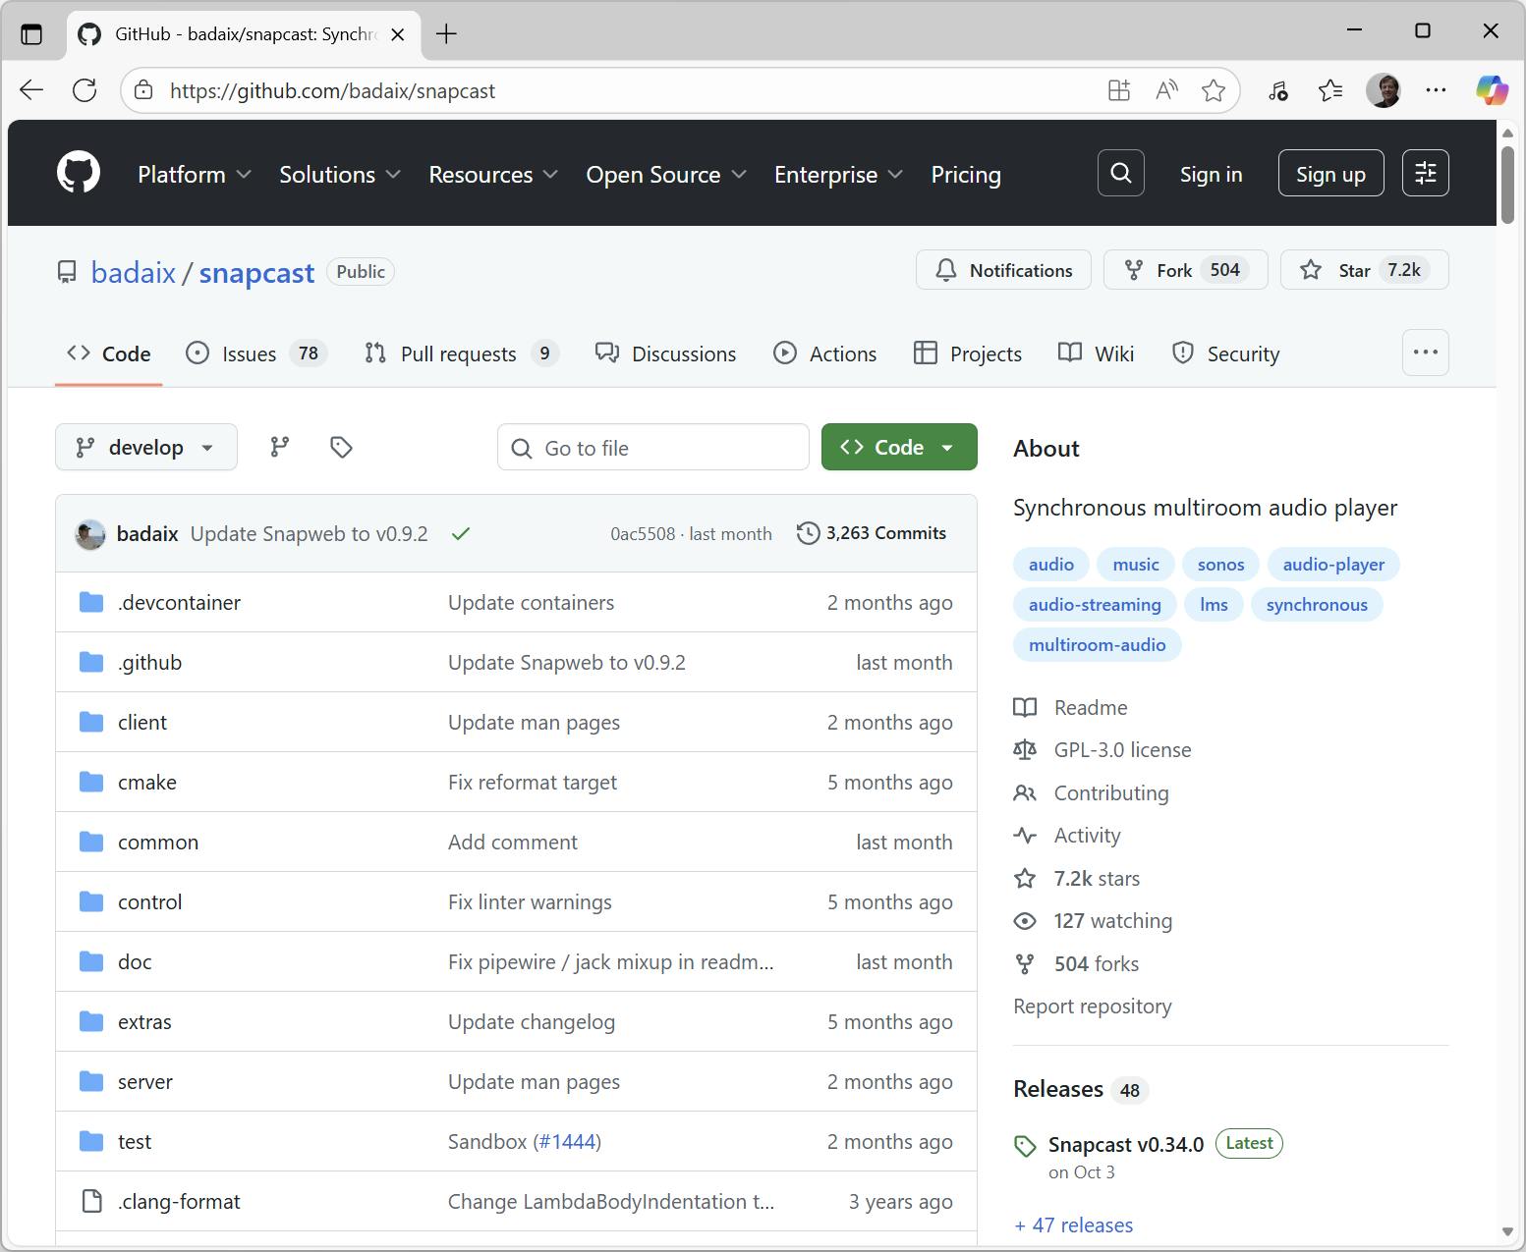Open the Discussions tab
The image size is (1526, 1252).
(665, 354)
